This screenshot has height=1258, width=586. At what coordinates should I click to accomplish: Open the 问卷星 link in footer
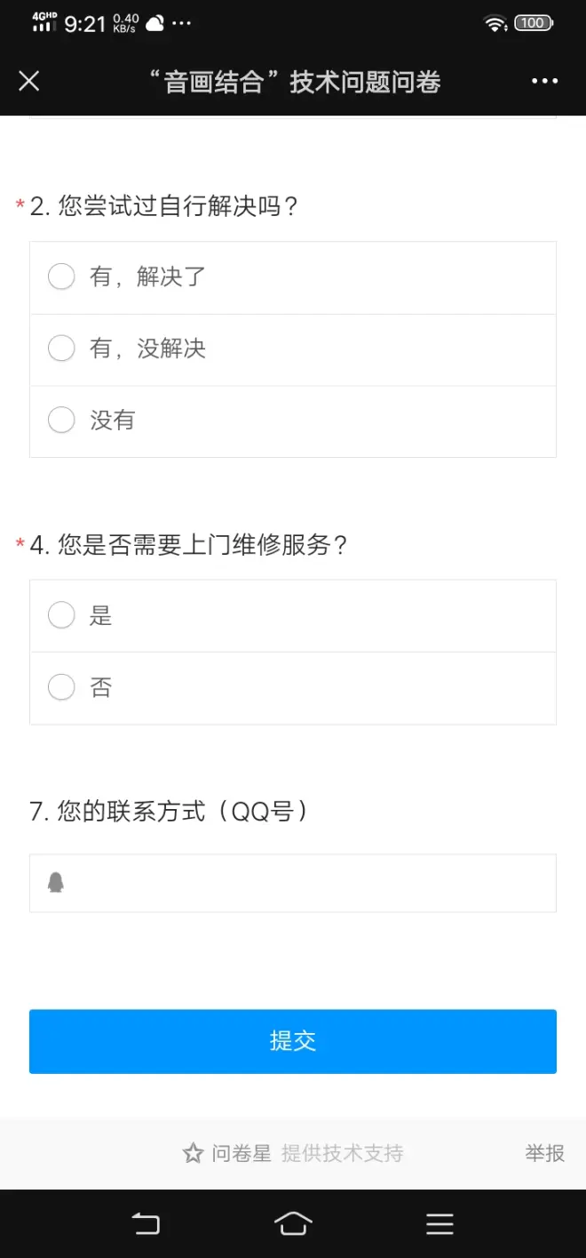pyautogui.click(x=241, y=1153)
